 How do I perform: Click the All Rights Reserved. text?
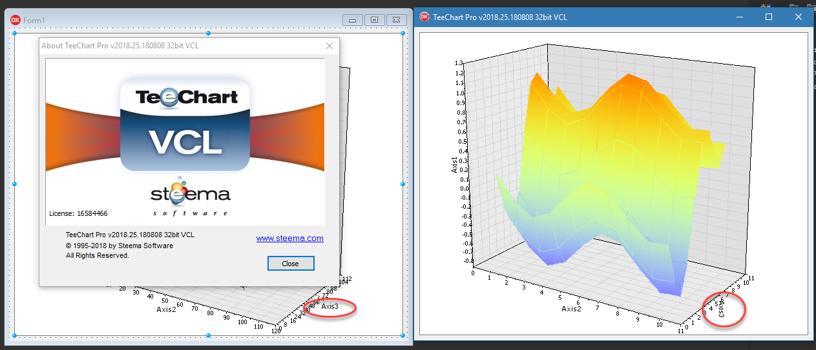(x=98, y=255)
